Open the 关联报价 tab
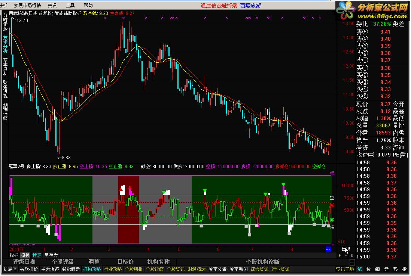Image resolution: width=411 pixels, height=276 pixels. [x=29, y=269]
